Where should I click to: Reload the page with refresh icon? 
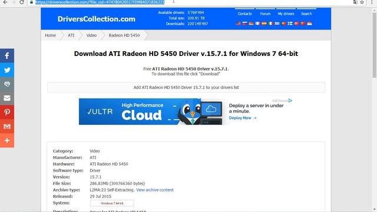coord(22,2)
